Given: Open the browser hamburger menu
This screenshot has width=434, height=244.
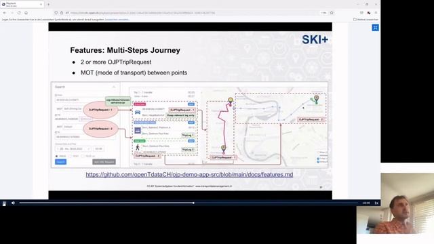Looking at the screenshot, I should click(x=376, y=13).
